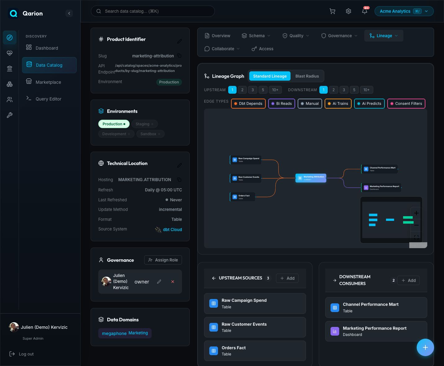
Task: Go to Dashboard in sidebar
Action: tap(49, 48)
